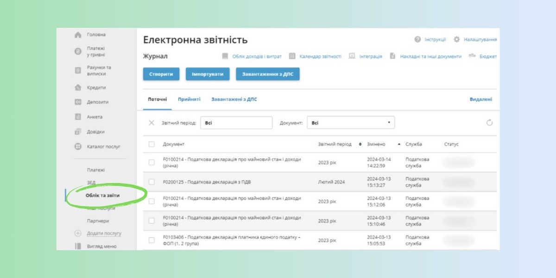
Task: Click the Імпортувати button
Action: point(208,74)
